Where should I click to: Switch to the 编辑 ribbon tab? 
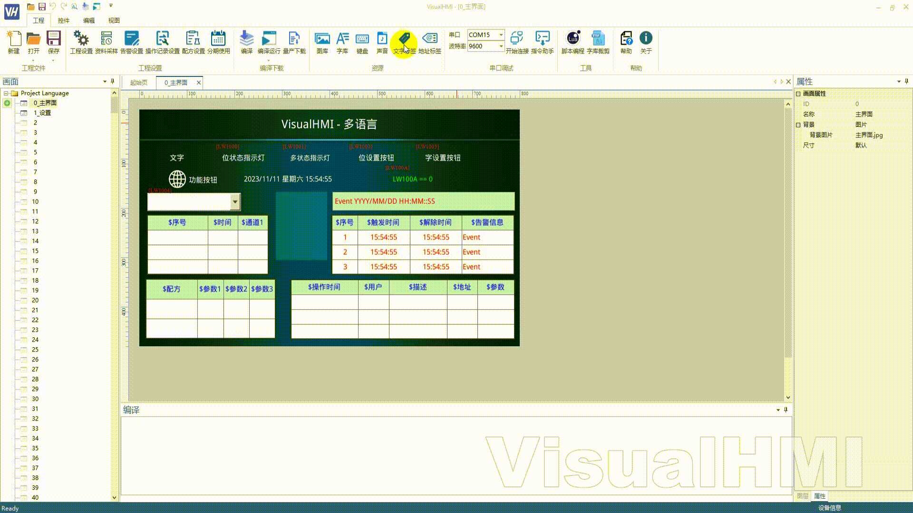coord(88,20)
